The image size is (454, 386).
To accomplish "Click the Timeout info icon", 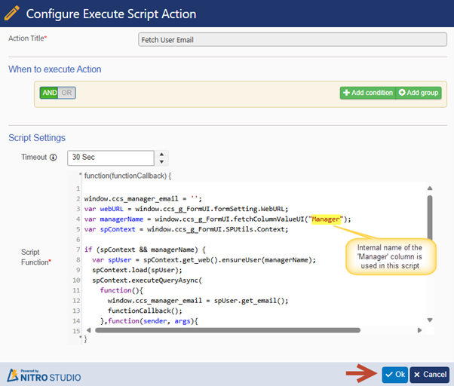I will (x=54, y=158).
